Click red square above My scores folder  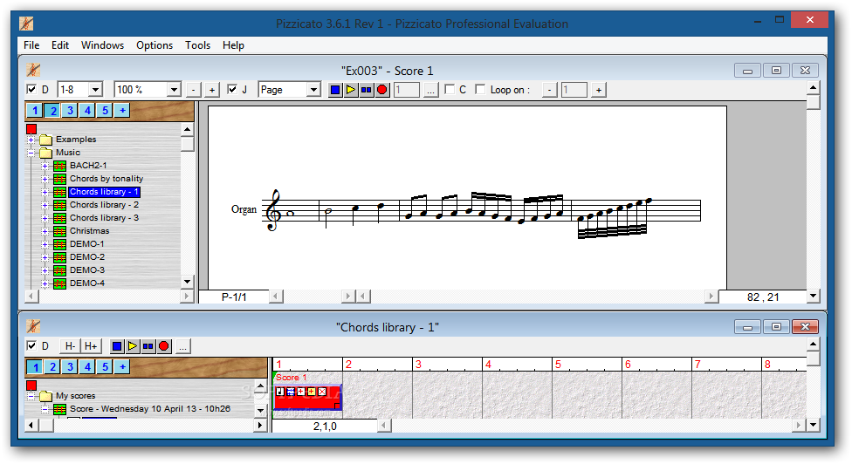[31, 386]
